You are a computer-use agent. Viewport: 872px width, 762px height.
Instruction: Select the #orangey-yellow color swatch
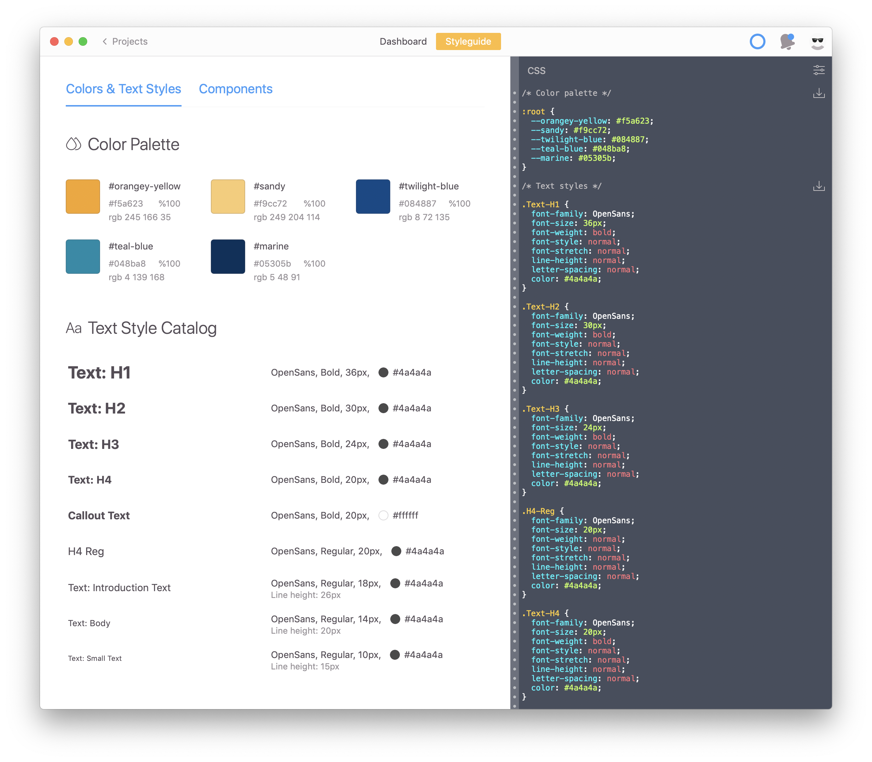83,197
